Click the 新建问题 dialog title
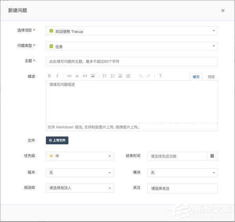235x222 pixels. [x=18, y=11]
